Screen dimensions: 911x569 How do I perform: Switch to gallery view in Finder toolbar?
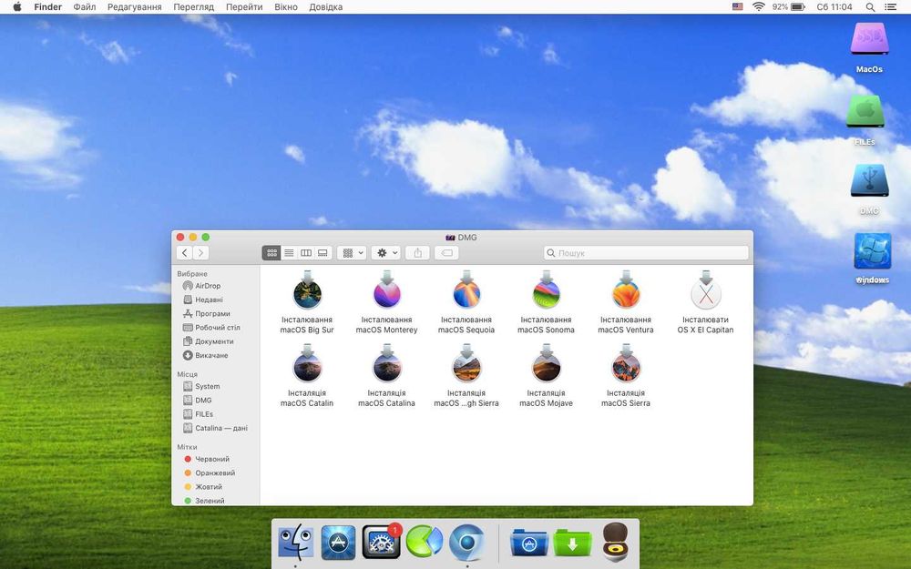(x=322, y=252)
